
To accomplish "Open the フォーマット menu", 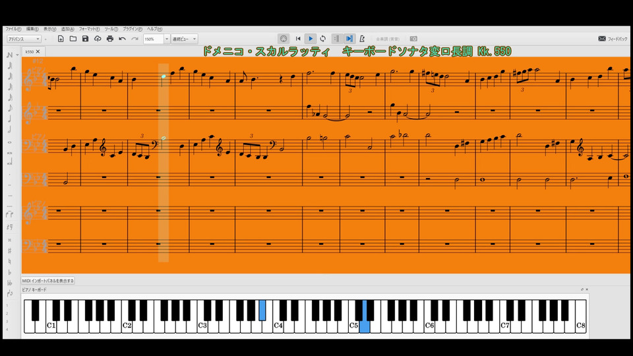I will point(89,29).
